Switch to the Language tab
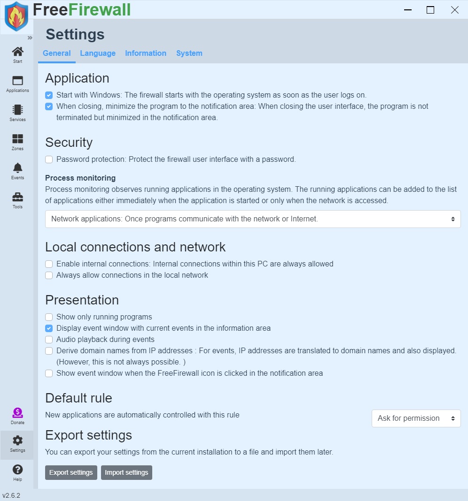 98,53
